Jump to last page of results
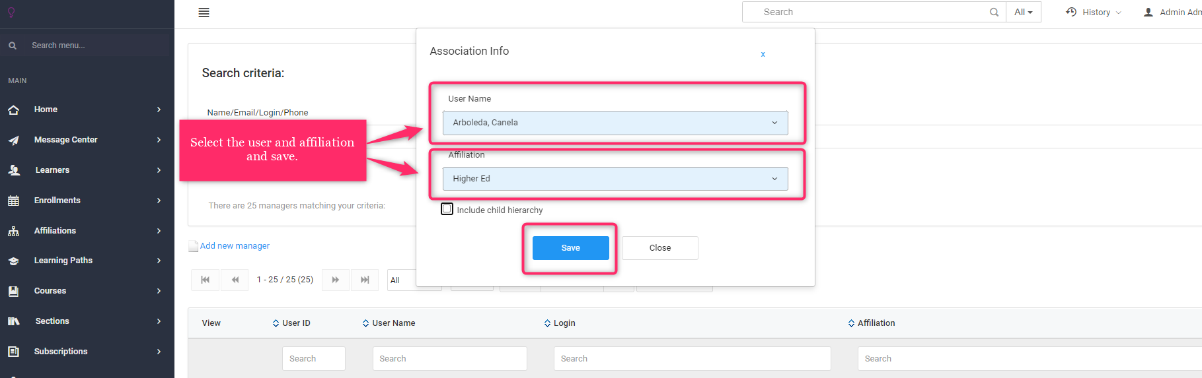The width and height of the screenshot is (1202, 378). point(365,280)
